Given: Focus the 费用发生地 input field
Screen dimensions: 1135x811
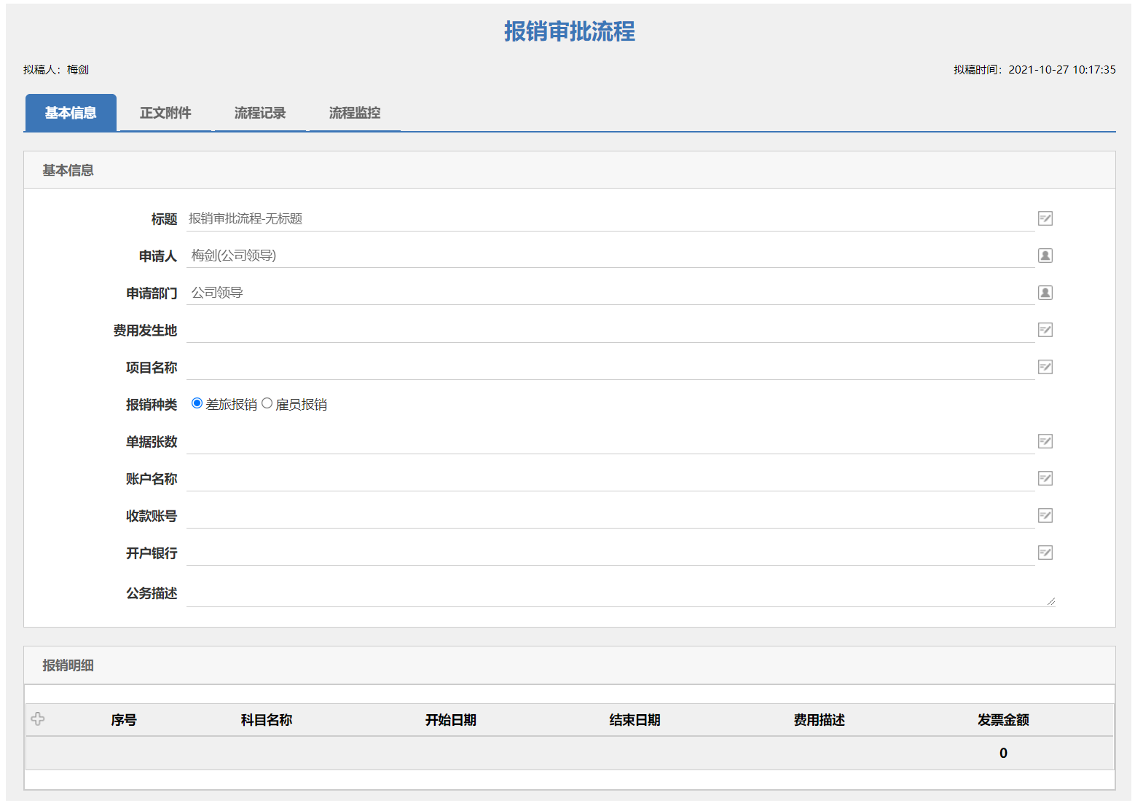Looking at the screenshot, I should pyautogui.click(x=610, y=330).
